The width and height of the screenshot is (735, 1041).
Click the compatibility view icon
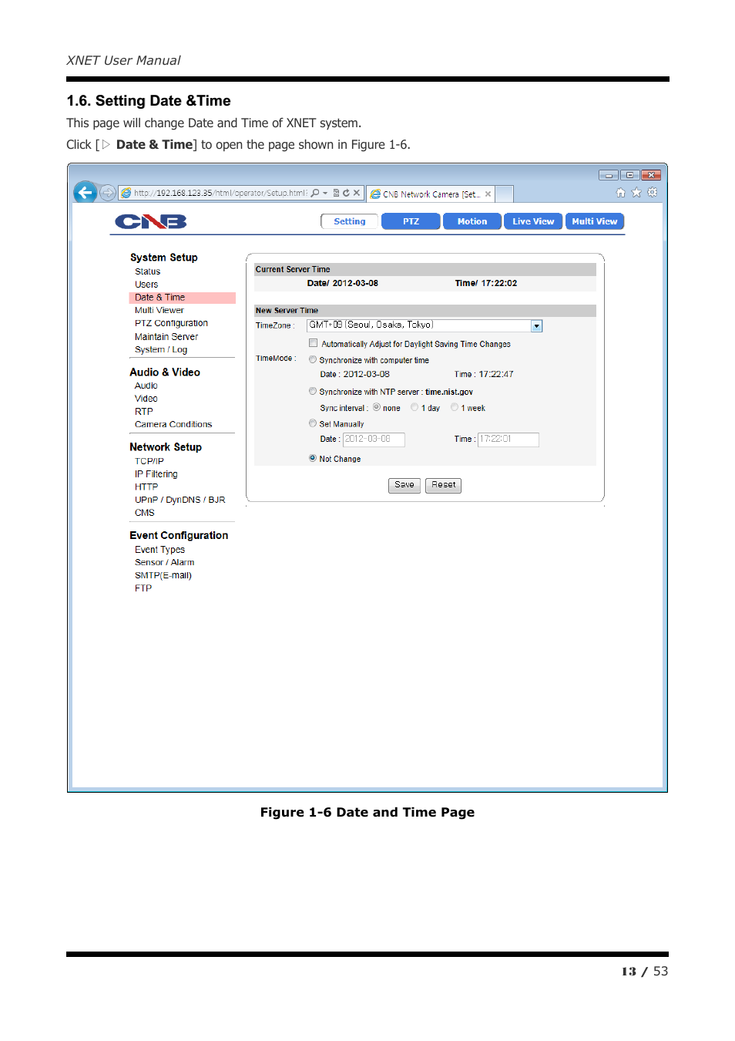point(336,193)
